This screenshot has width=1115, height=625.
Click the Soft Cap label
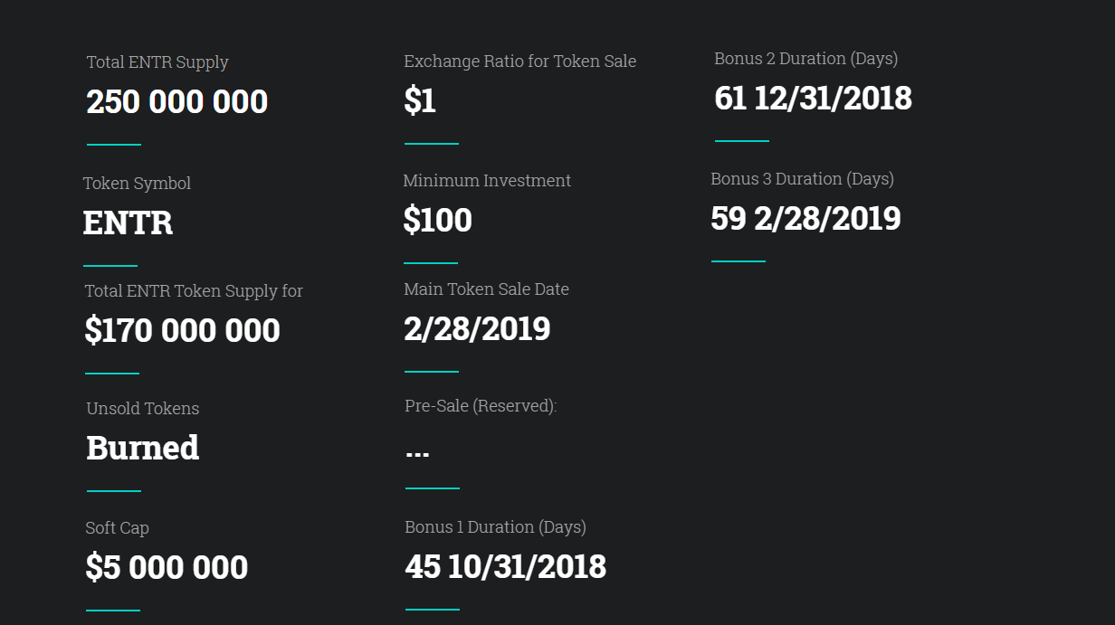pos(118,528)
